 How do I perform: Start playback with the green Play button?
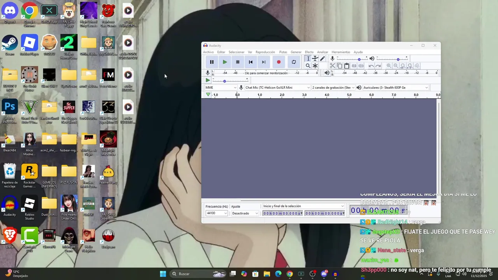pyautogui.click(x=225, y=62)
